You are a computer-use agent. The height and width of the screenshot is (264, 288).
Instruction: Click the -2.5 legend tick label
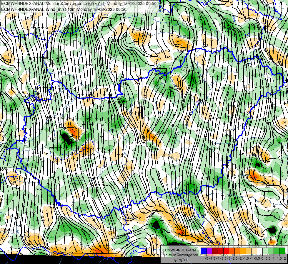[x=234, y=258]
